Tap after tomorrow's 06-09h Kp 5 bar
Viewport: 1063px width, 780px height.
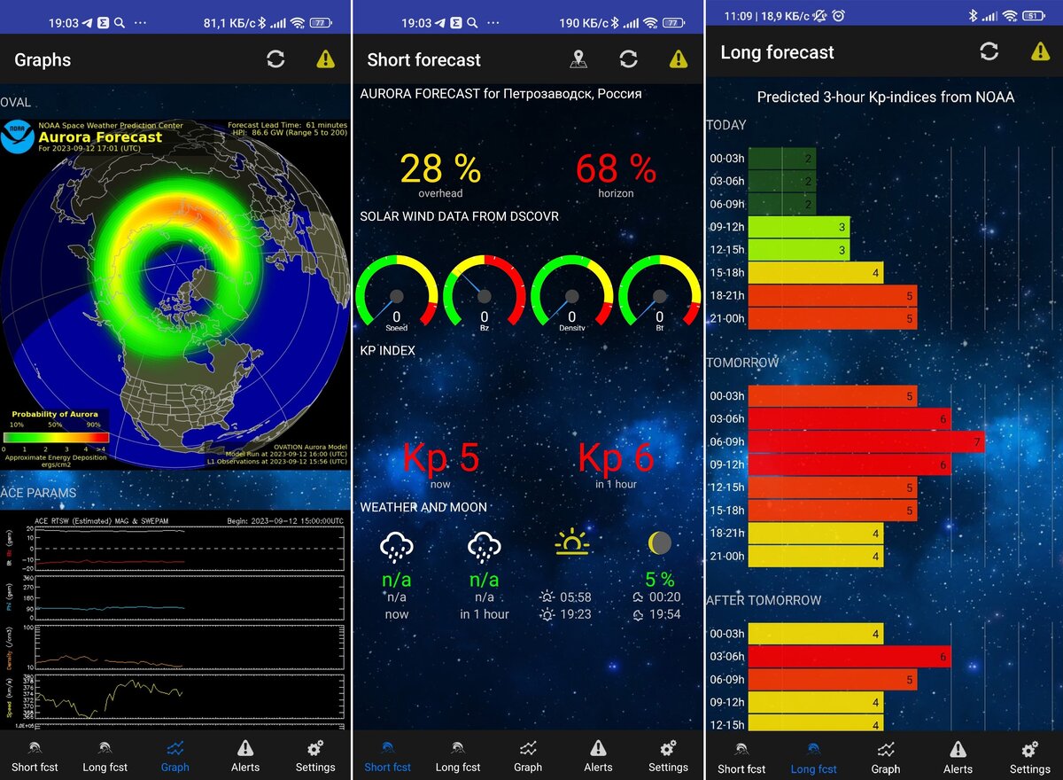pyautogui.click(x=832, y=679)
